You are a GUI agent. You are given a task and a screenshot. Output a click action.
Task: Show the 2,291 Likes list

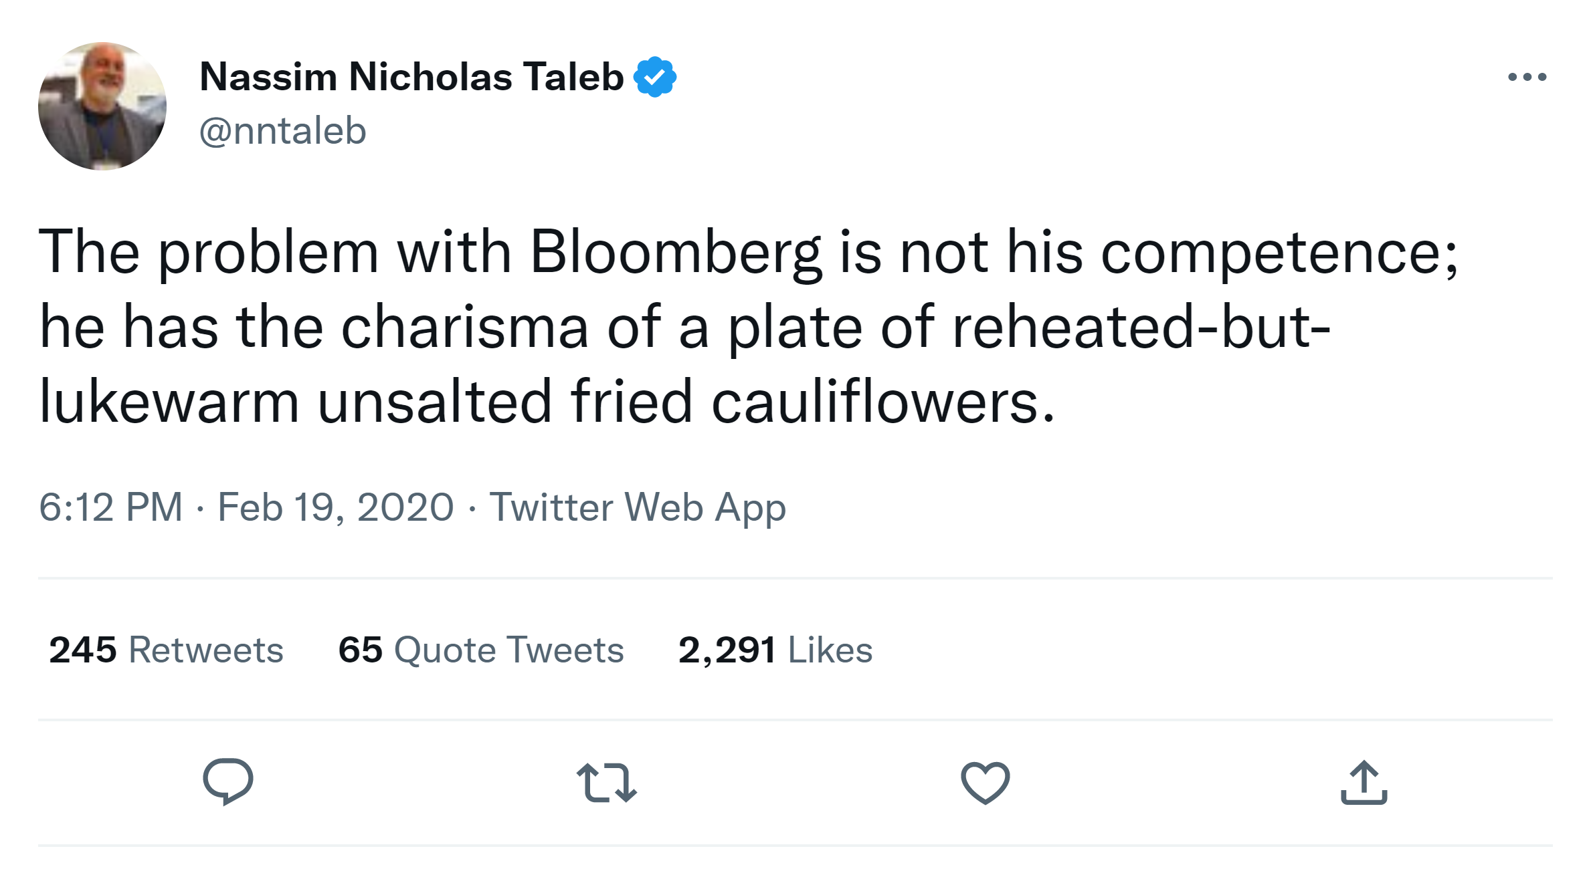pyautogui.click(x=775, y=650)
